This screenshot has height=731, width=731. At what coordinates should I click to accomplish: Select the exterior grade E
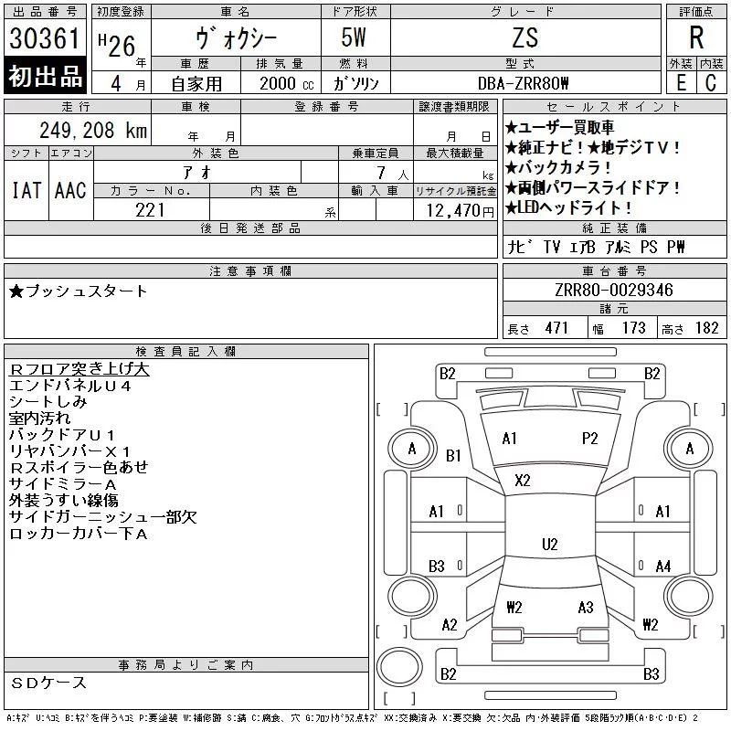[681, 83]
